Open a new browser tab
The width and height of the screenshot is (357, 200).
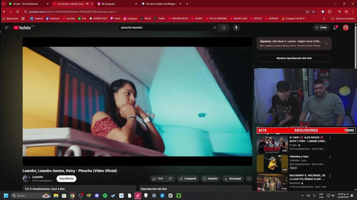coord(187,4)
